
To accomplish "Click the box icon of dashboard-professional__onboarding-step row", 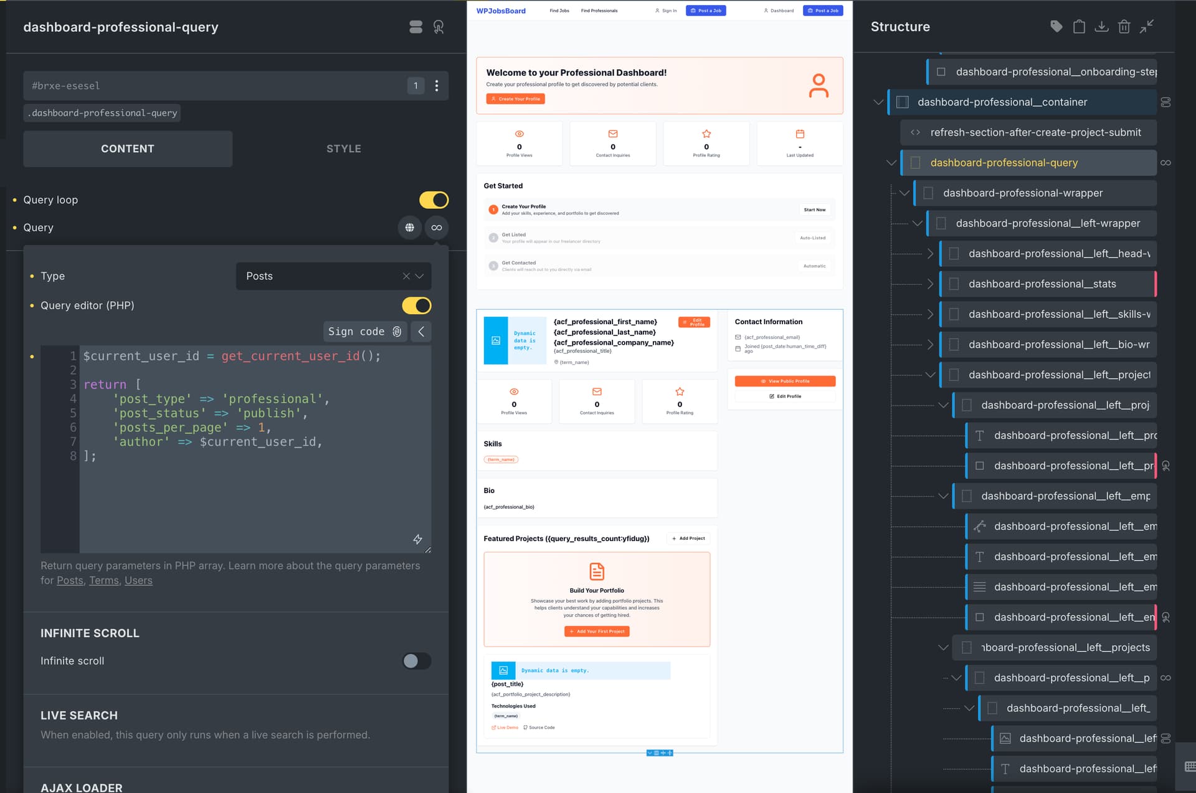I will click(941, 72).
